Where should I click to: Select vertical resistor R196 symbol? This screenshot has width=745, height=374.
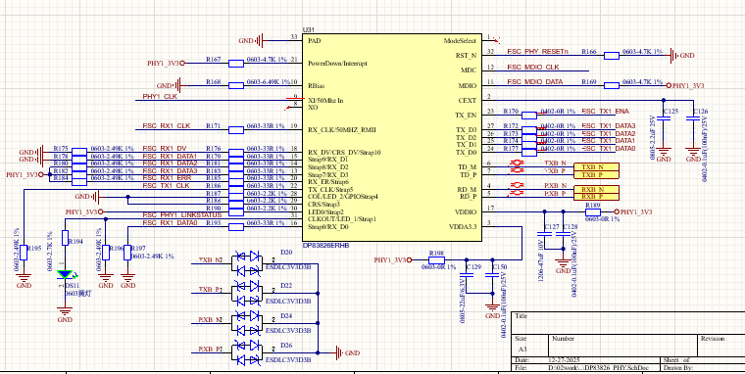click(106, 253)
